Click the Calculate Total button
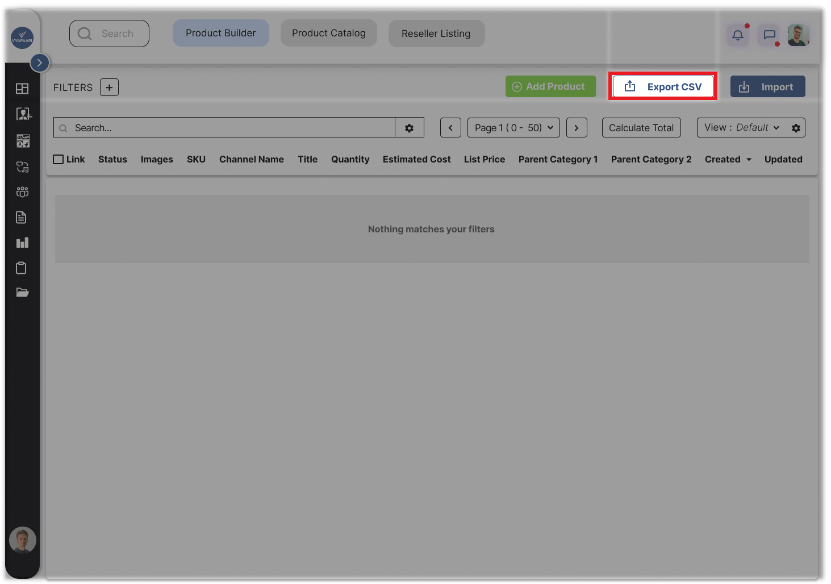The image size is (831, 584). point(641,128)
